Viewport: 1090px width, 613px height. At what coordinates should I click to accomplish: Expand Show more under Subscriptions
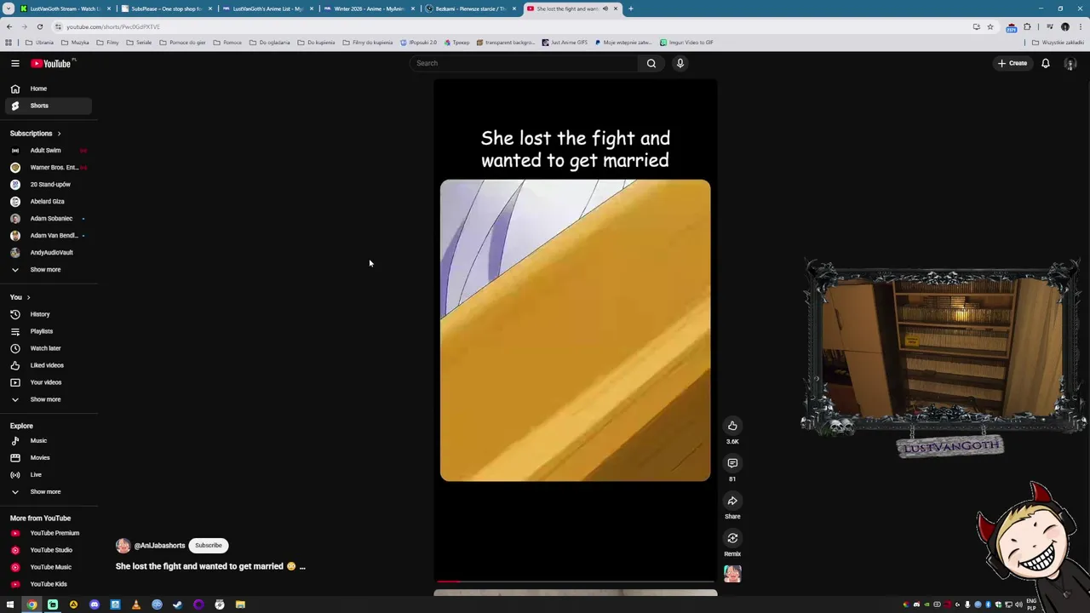click(x=47, y=270)
